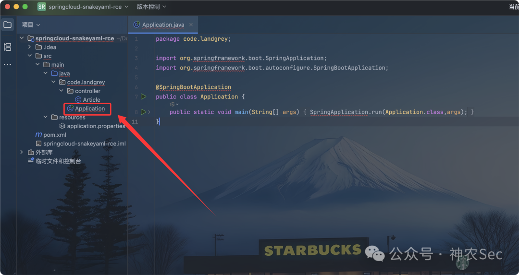Click the Application class icon in tree

(70, 108)
